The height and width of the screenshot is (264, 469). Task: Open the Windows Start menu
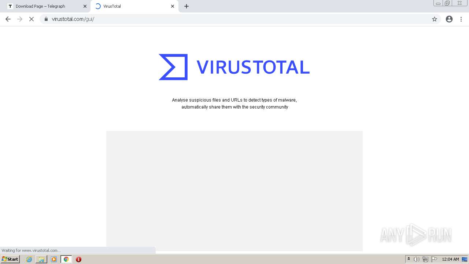10,259
